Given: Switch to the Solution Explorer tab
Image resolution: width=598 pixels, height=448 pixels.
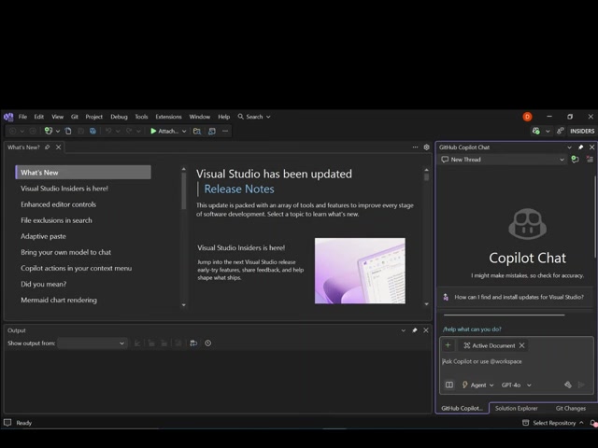Looking at the screenshot, I should pos(517,408).
